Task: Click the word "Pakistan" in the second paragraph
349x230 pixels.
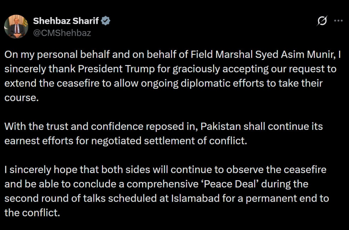Action: [221, 126]
